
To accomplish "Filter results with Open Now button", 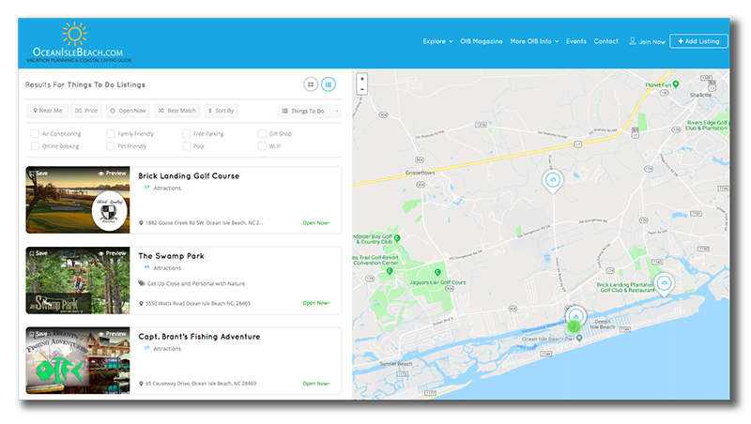I will (128, 111).
